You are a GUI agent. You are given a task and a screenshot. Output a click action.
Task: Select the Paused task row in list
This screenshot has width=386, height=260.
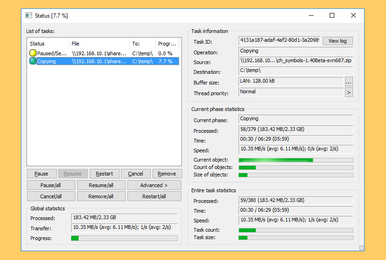tap(98, 53)
